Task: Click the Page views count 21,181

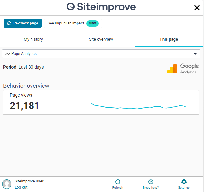Action: 24,106
